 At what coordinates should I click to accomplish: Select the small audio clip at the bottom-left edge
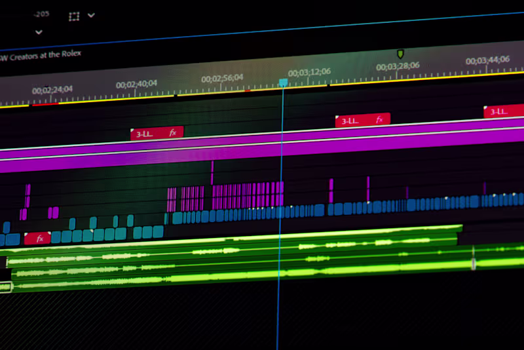click(6, 287)
